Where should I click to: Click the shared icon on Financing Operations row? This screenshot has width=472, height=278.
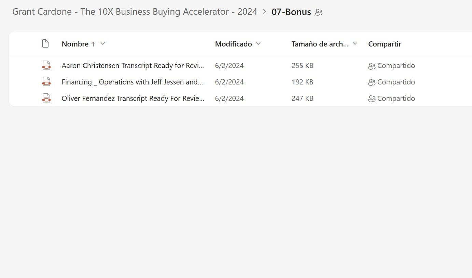pos(372,82)
